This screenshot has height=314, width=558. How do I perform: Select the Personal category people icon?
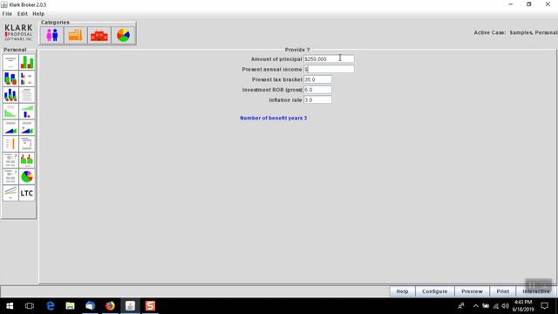[x=52, y=35]
